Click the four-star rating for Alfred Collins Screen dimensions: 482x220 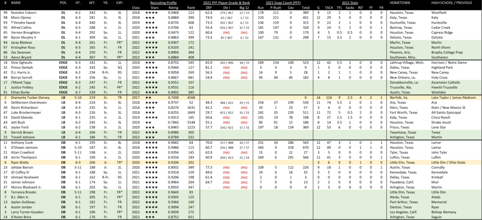[x=151, y=28]
